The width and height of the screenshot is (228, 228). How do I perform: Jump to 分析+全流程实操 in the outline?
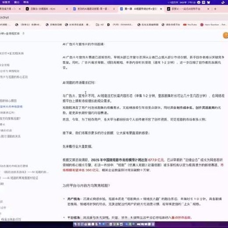[x=12, y=53]
